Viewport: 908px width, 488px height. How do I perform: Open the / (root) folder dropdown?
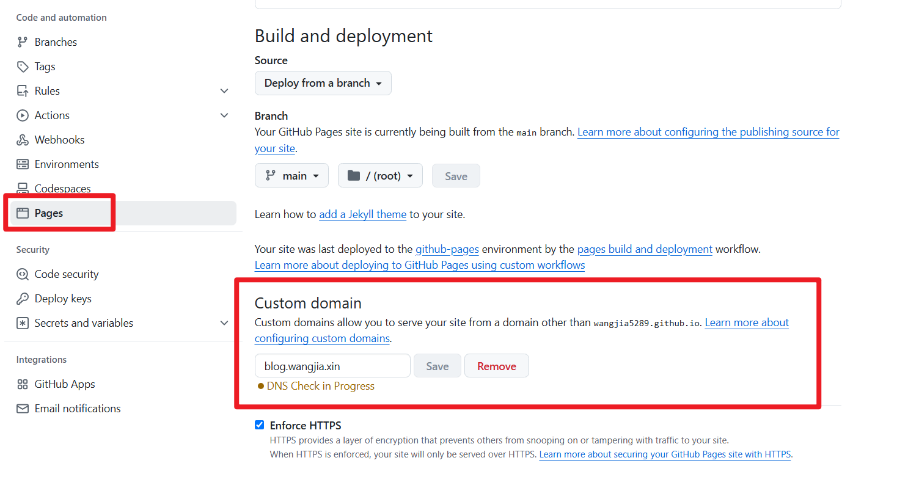[379, 176]
